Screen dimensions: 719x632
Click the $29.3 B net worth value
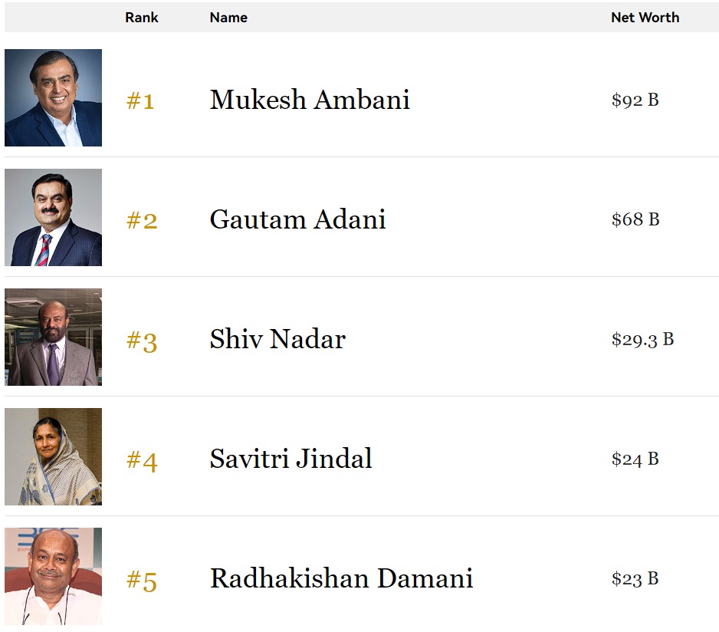tap(642, 339)
